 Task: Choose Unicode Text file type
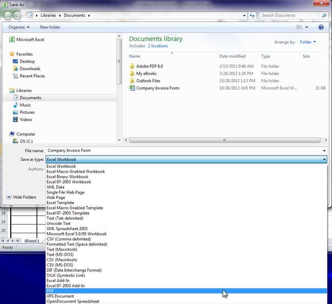pos(186,223)
